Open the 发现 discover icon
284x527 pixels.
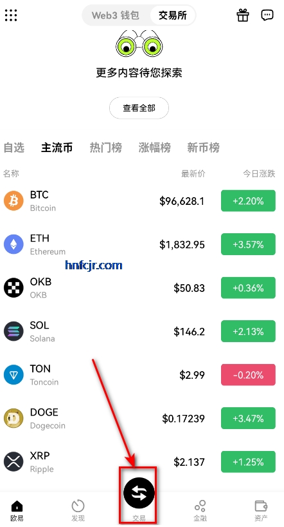click(78, 506)
